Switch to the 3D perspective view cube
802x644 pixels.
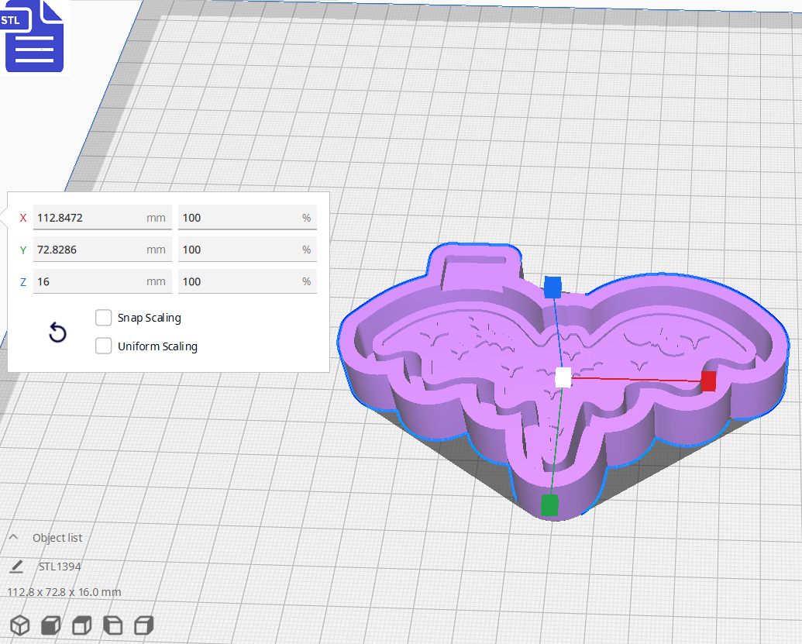(19, 625)
